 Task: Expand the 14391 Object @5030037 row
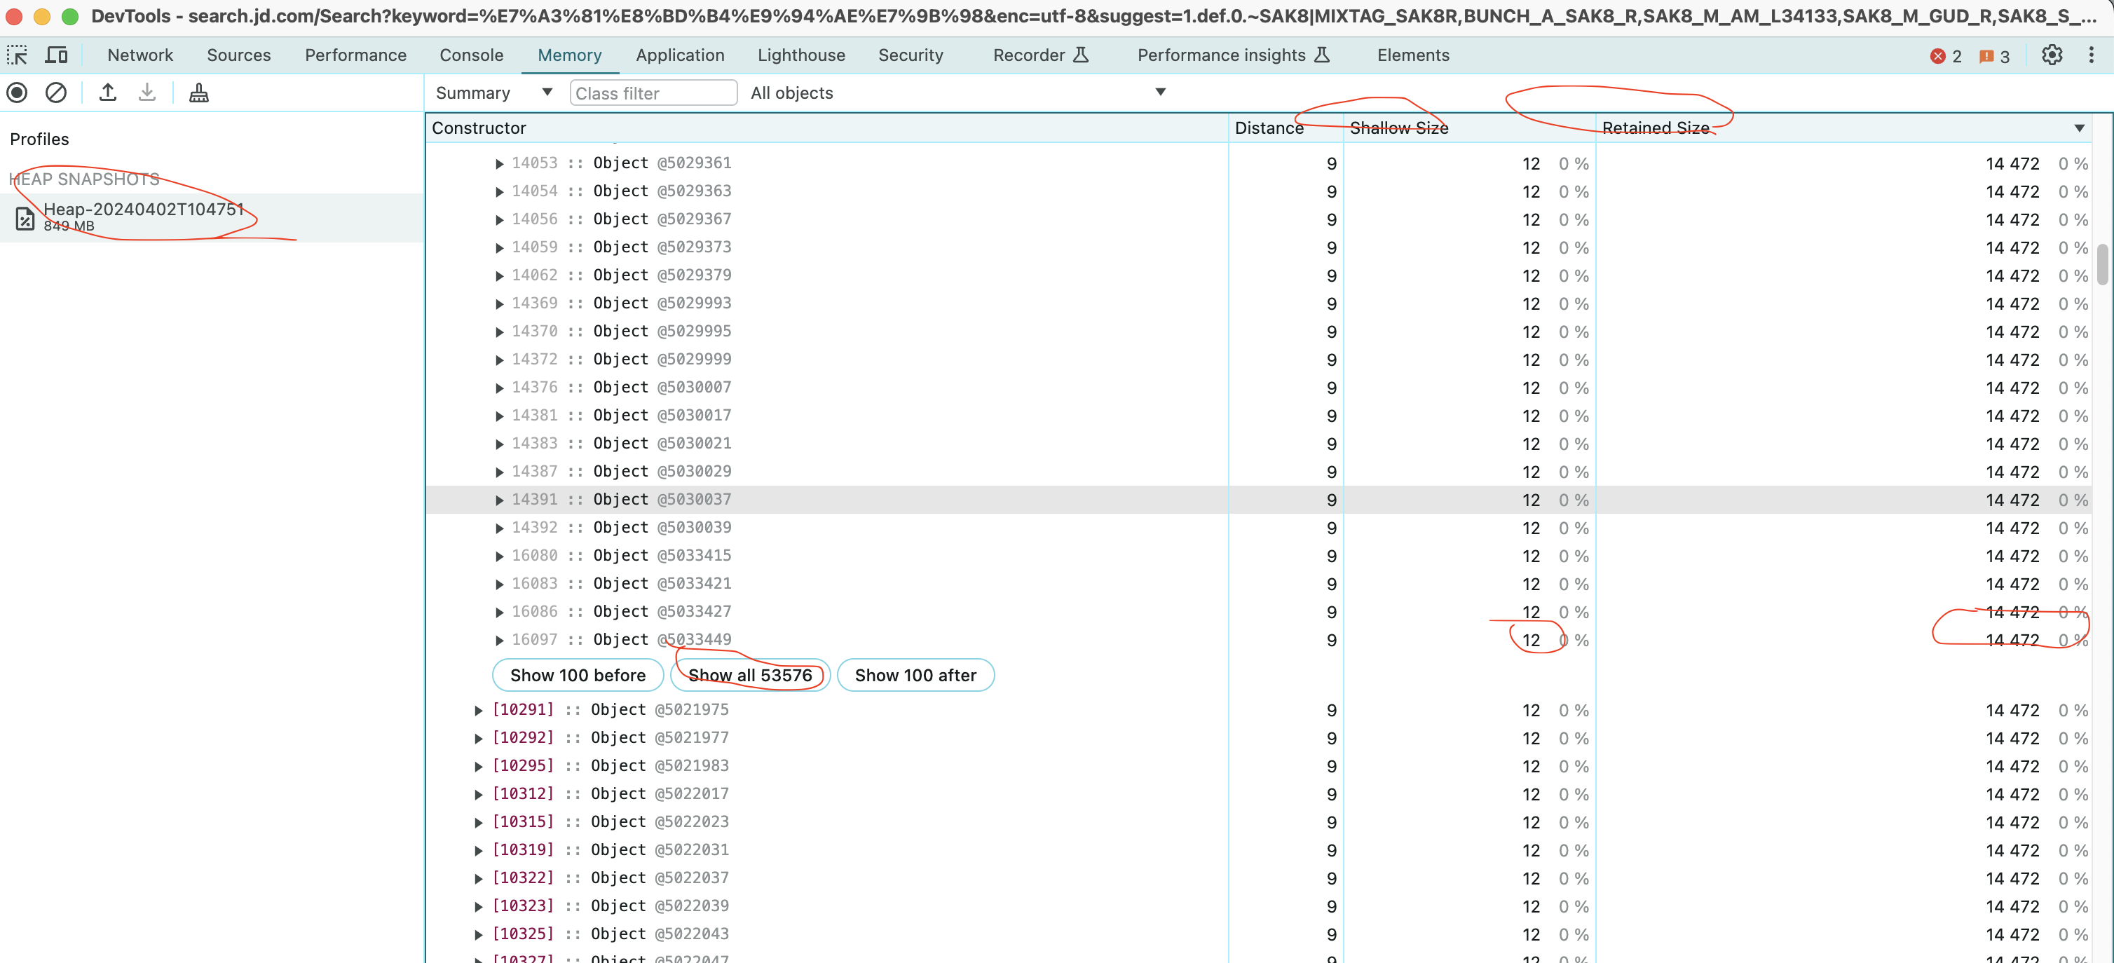pos(499,500)
